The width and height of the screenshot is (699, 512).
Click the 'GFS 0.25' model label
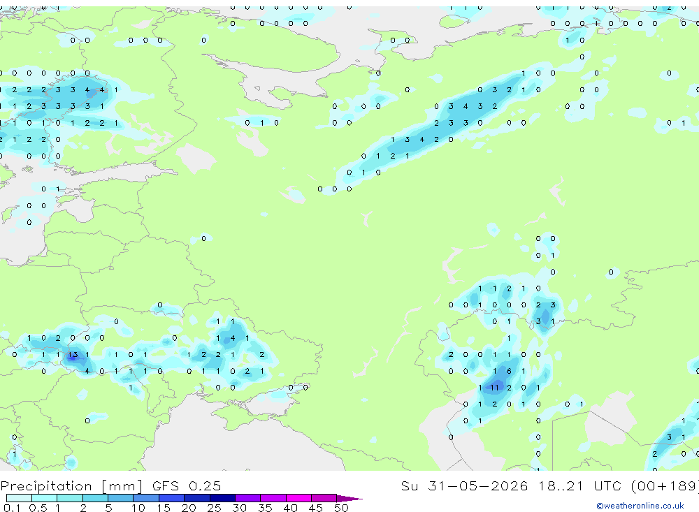(187, 485)
